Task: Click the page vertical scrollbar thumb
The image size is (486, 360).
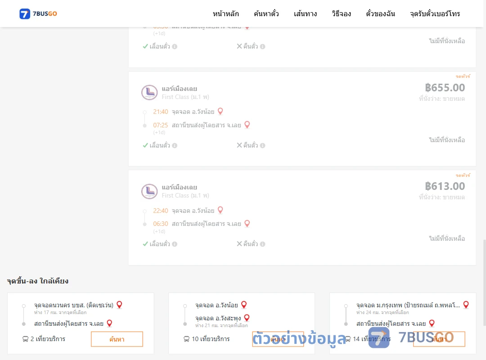Action: tap(484, 283)
